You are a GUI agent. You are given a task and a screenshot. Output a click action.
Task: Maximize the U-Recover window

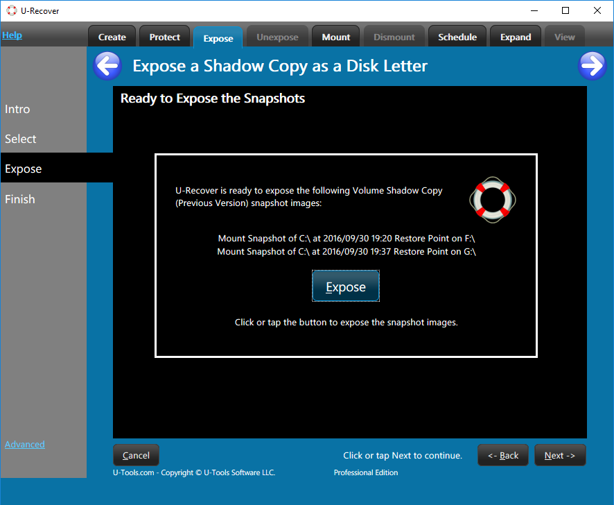point(565,10)
